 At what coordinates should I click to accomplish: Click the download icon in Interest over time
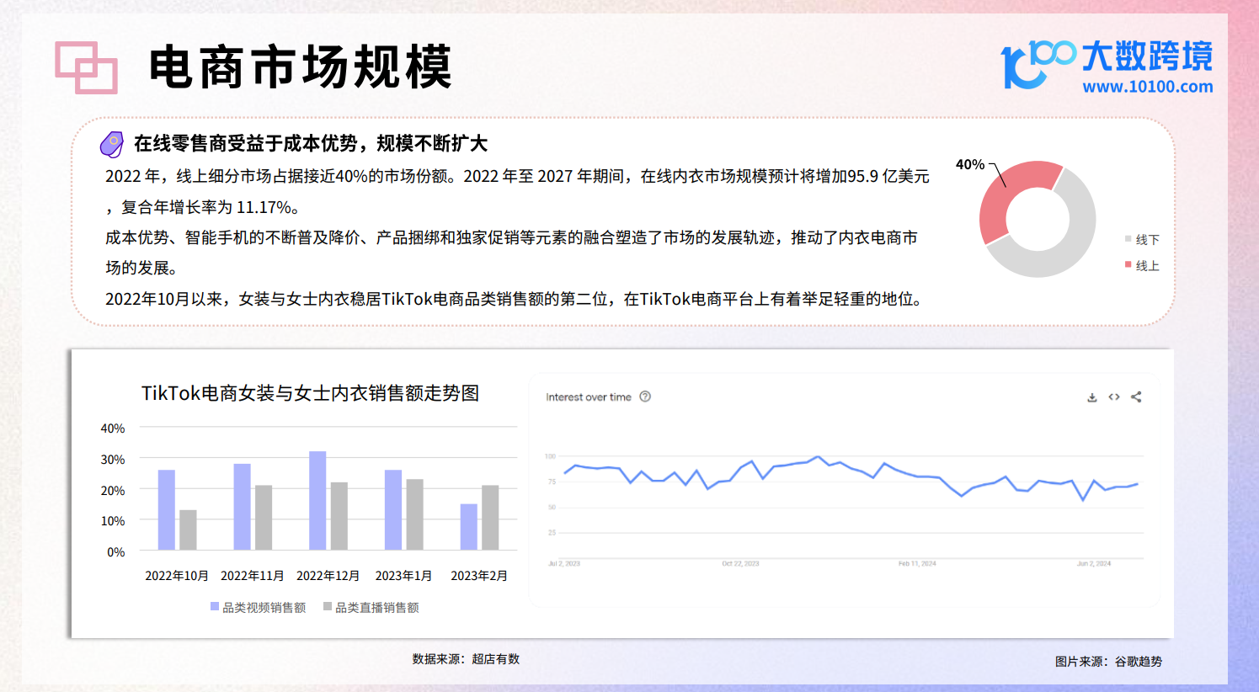click(x=1092, y=397)
